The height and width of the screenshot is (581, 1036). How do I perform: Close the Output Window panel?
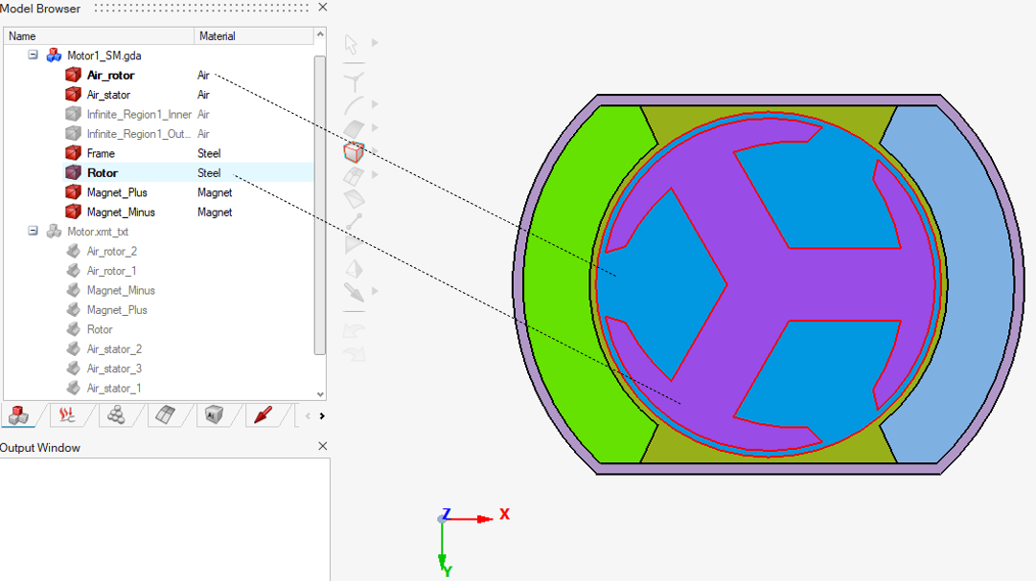point(322,447)
